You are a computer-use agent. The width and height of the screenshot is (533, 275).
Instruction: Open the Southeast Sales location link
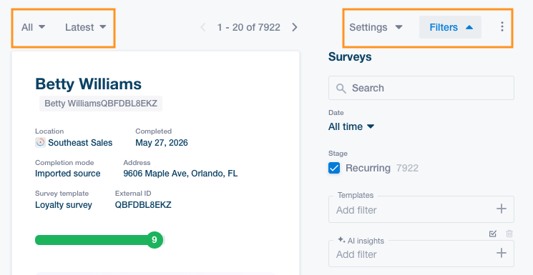click(x=80, y=143)
